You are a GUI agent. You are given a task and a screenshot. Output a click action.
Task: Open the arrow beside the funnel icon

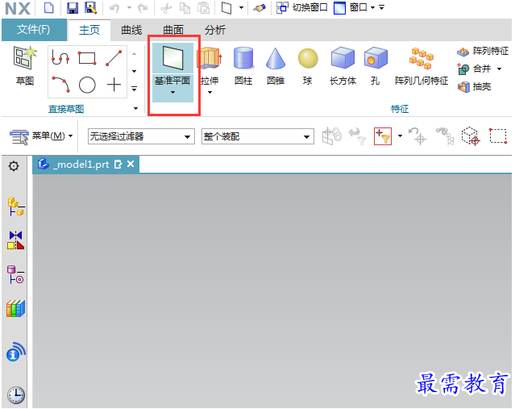[x=400, y=136]
